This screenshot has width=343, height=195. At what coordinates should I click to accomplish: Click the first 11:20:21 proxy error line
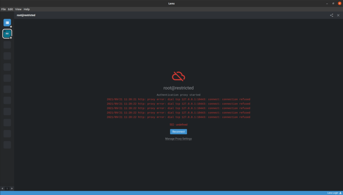point(179,99)
